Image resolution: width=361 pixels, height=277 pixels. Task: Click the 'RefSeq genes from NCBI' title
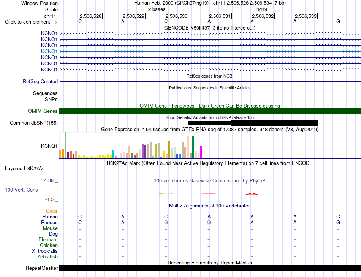point(210,76)
